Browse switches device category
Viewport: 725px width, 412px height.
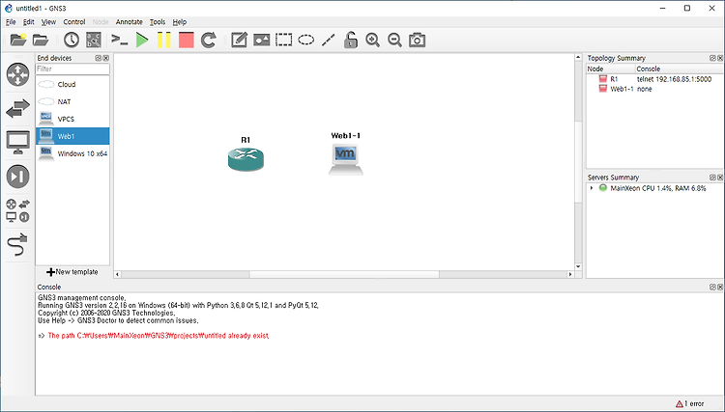[x=18, y=109]
